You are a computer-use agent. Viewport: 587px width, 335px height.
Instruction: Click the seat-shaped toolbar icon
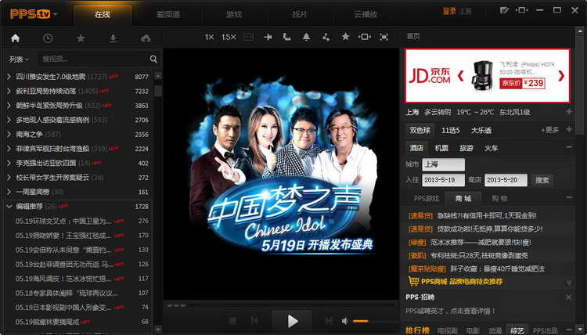[x=286, y=37]
